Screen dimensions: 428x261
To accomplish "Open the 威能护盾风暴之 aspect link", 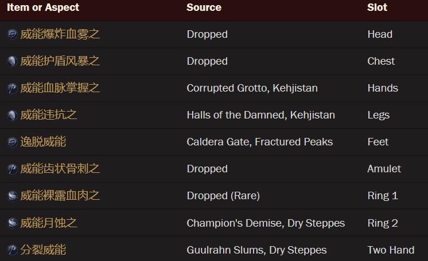I will [x=60, y=61].
